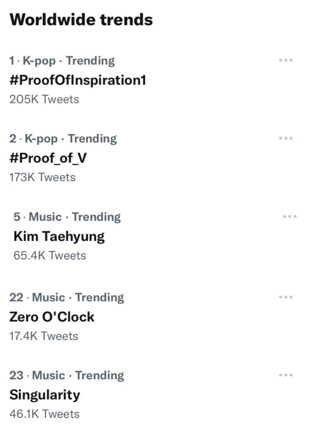Viewport: 317px width, 444px height.
Task: Select the 65.4K Tweets label
Action: point(50,255)
